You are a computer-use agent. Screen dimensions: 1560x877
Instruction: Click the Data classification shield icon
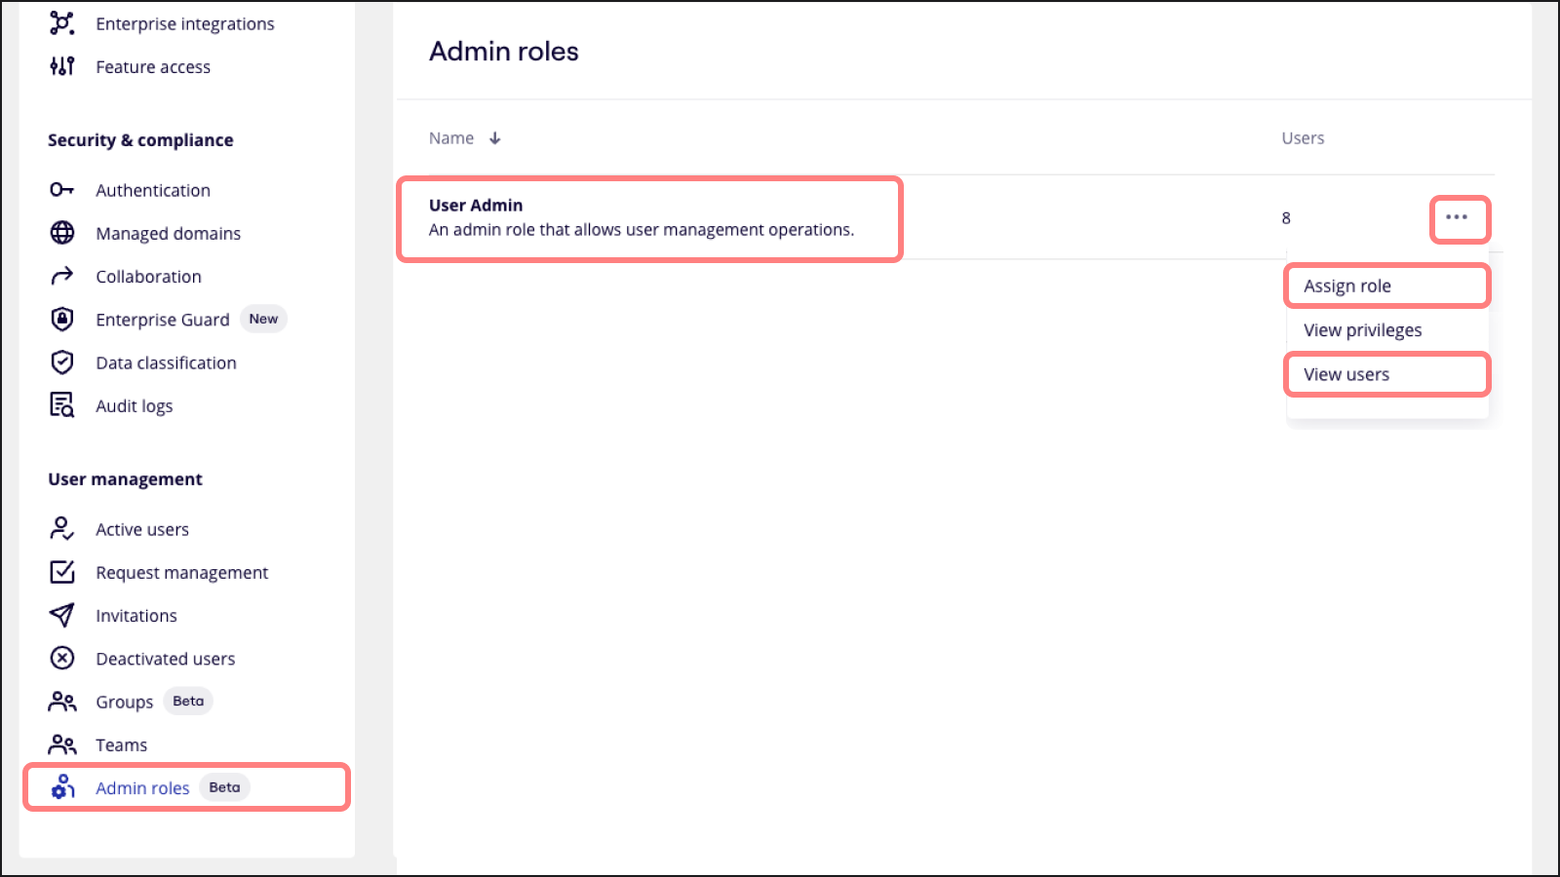point(61,362)
